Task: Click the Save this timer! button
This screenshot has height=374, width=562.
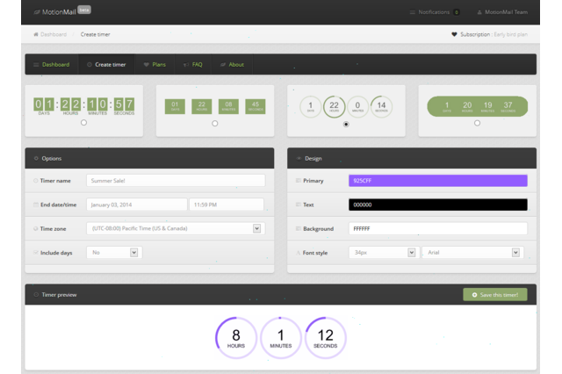Action: 496,295
